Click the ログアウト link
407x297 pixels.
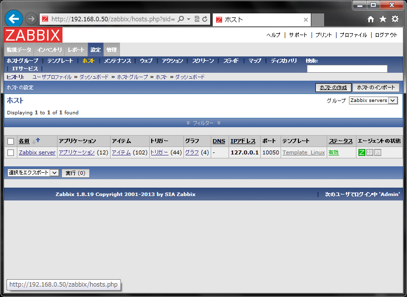pyautogui.click(x=386, y=35)
